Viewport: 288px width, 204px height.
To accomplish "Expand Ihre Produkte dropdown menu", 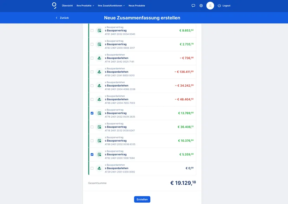I will pos(85,6).
